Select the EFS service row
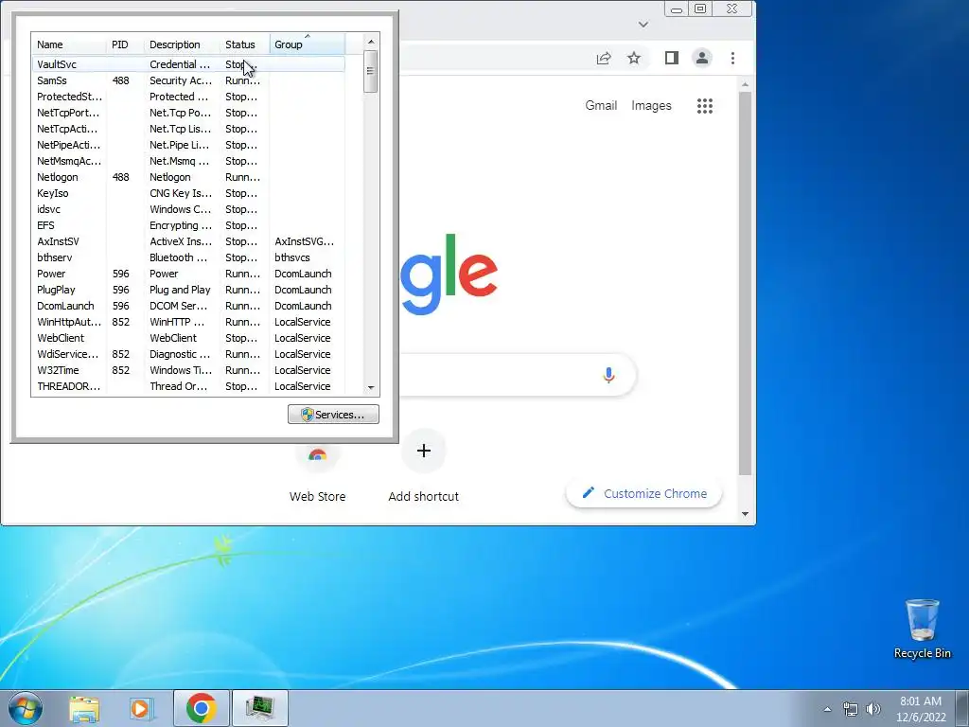The width and height of the screenshot is (969, 727). point(188,225)
